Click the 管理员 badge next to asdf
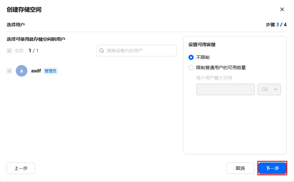The image size is (294, 182). [x=51, y=71]
